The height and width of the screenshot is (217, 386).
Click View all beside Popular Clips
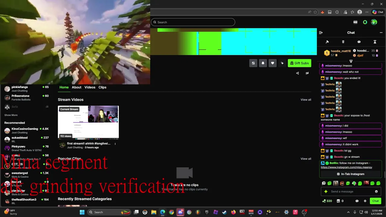point(306,159)
